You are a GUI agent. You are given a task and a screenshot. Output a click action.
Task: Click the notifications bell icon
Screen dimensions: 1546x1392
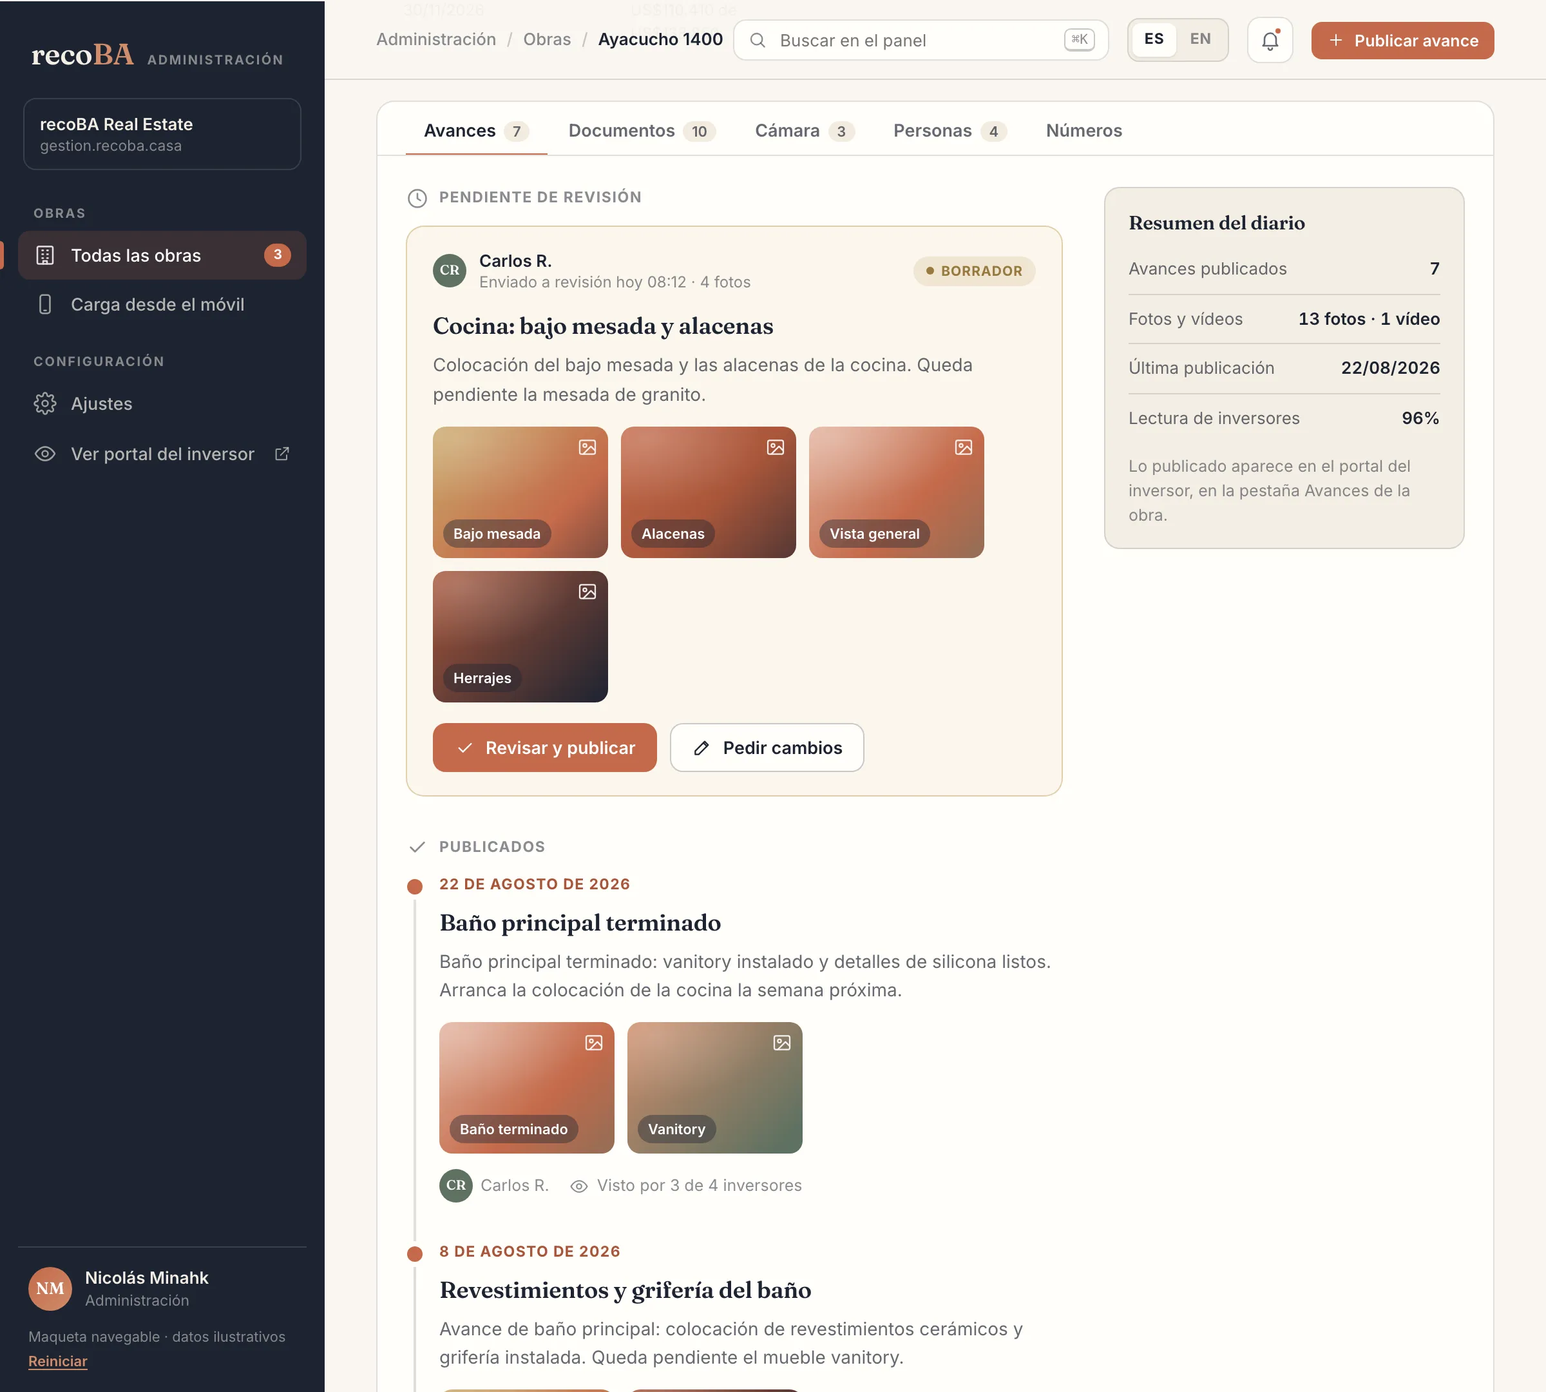click(1269, 41)
